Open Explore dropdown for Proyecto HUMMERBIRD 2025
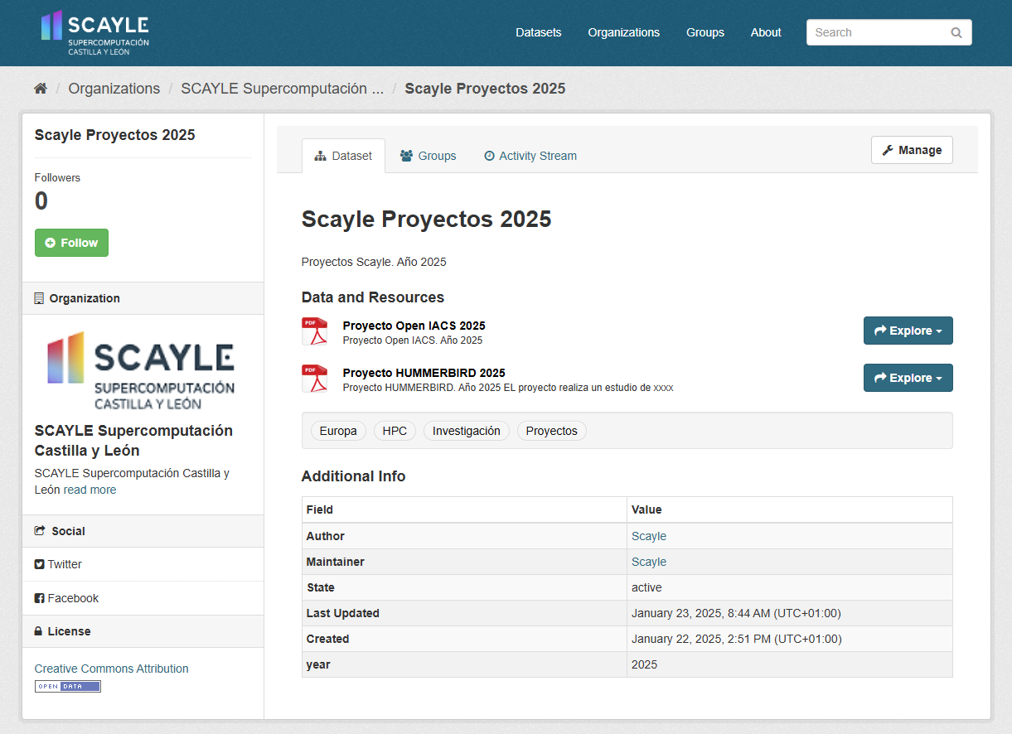The image size is (1012, 734). [908, 378]
